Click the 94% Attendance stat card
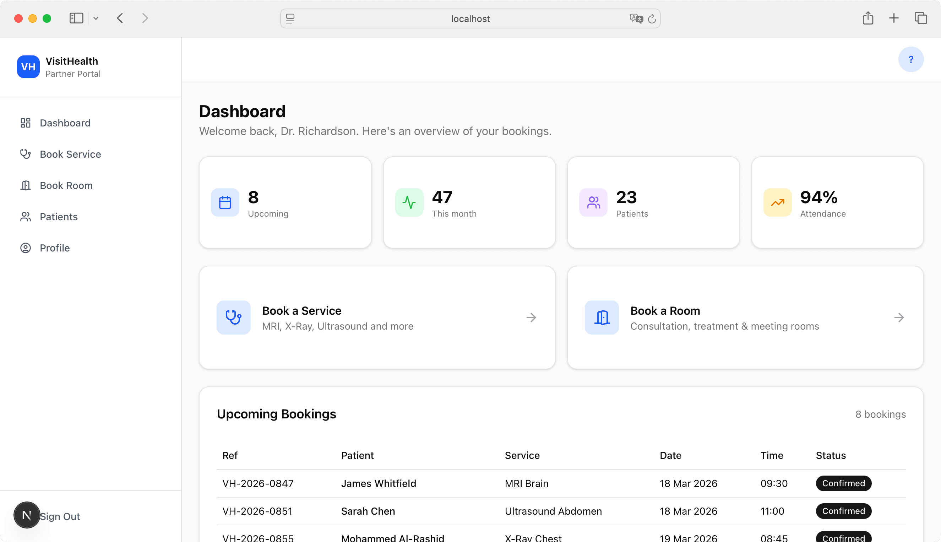The width and height of the screenshot is (941, 542). click(838, 202)
